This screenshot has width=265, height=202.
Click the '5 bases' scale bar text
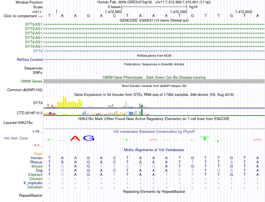pyautogui.click(x=114, y=7)
